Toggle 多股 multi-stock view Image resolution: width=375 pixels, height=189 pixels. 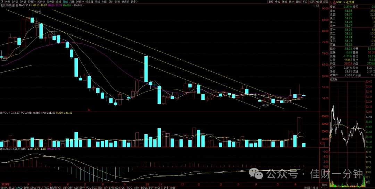tap(284, 2)
